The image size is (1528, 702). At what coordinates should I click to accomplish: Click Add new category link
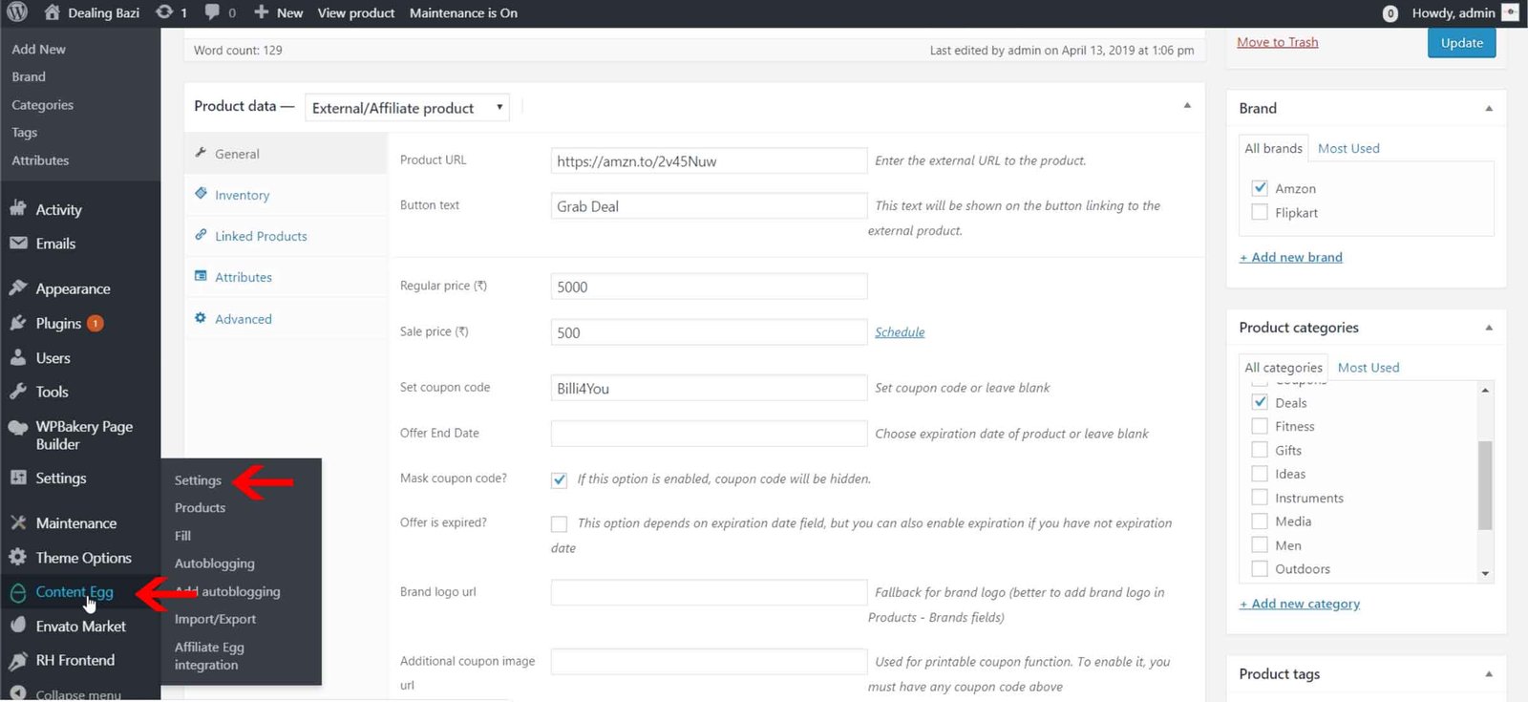(x=1300, y=604)
